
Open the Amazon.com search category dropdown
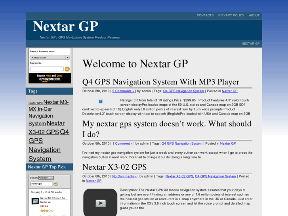(x=50, y=57)
